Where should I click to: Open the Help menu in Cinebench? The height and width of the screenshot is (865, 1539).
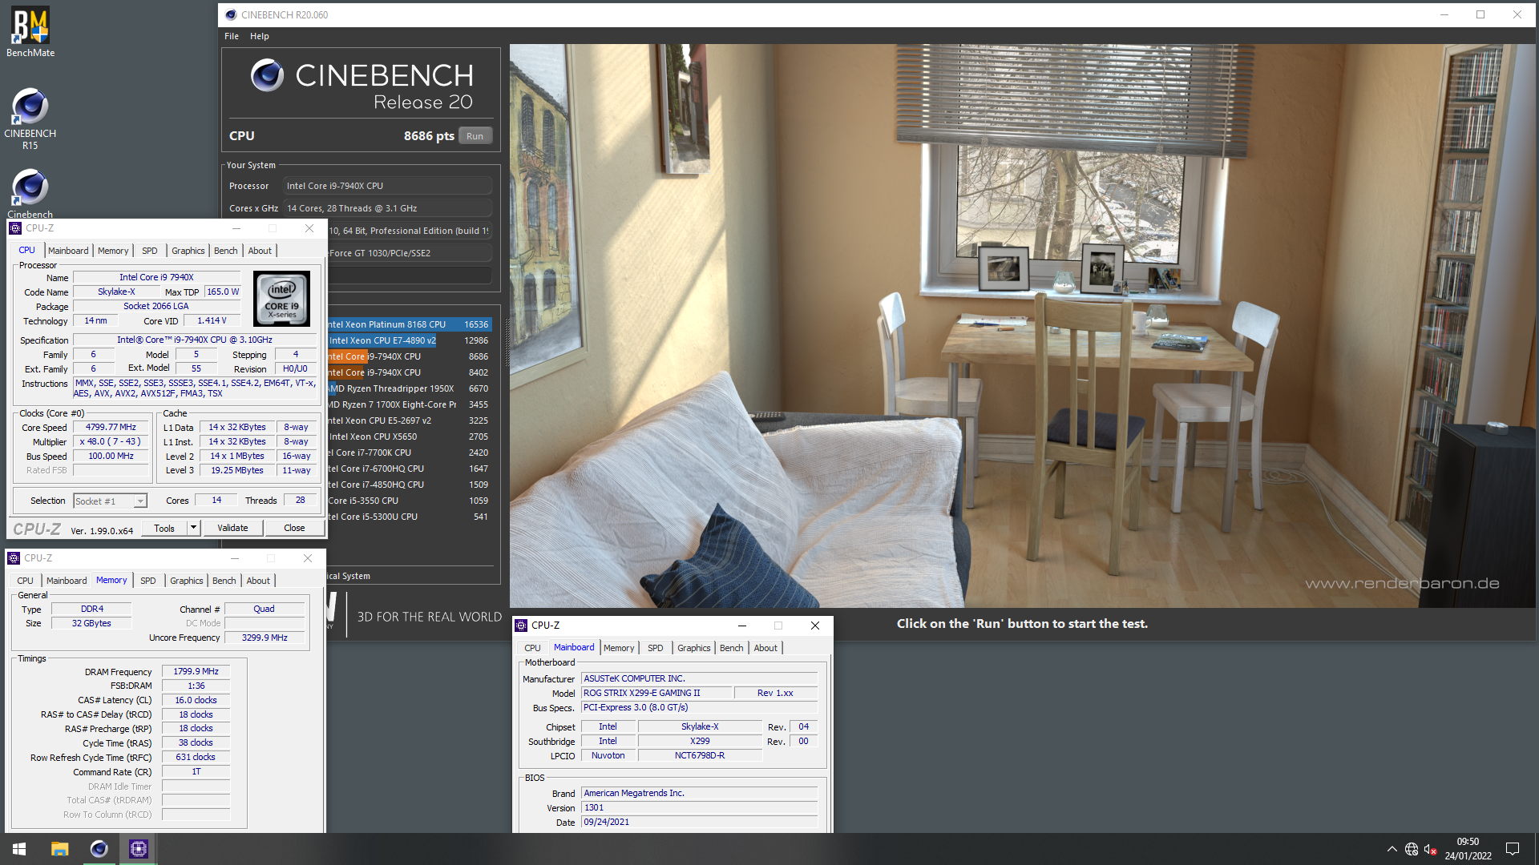(259, 36)
